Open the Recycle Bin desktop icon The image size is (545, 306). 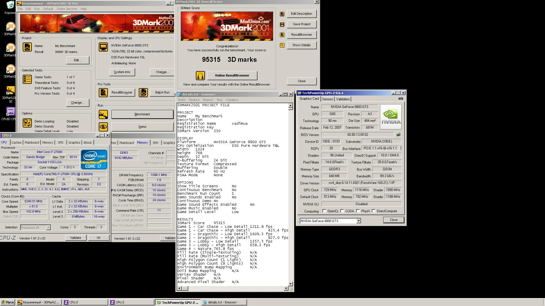click(x=10, y=8)
